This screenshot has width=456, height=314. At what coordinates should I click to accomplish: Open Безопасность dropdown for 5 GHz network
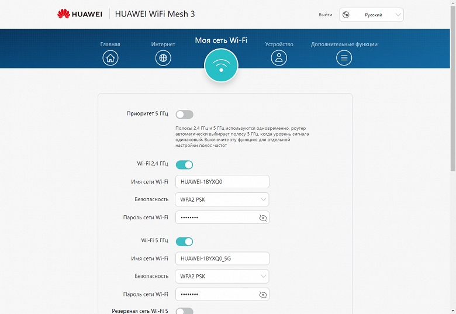pyautogui.click(x=222, y=276)
